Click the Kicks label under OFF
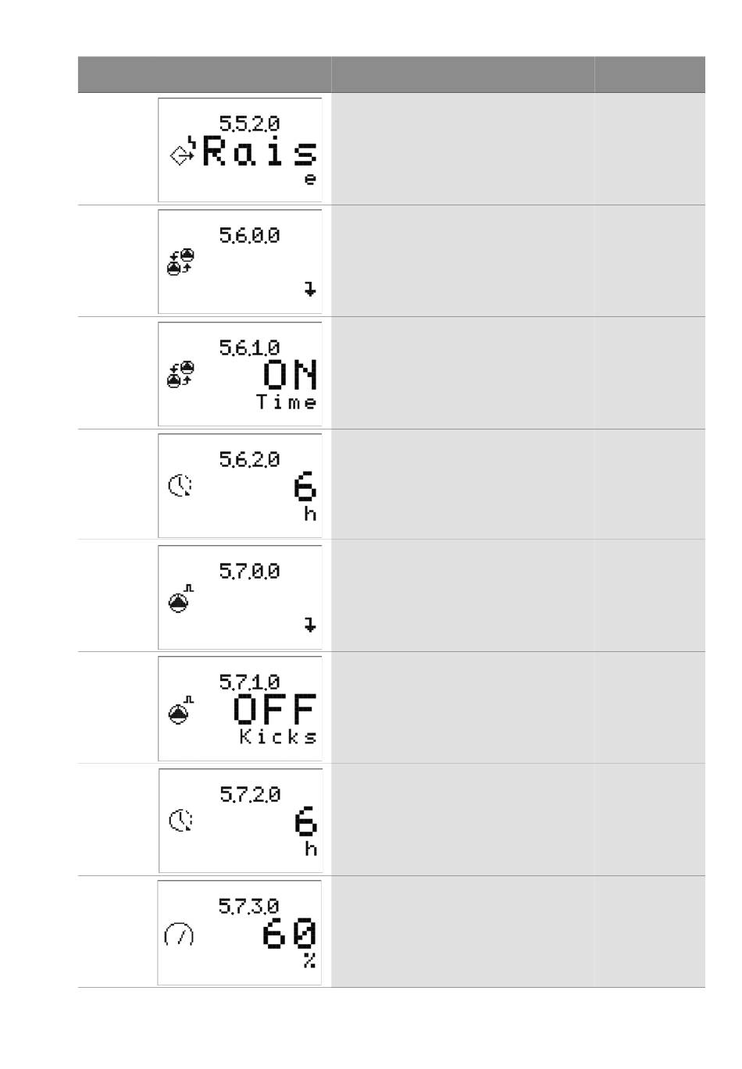 point(278,737)
